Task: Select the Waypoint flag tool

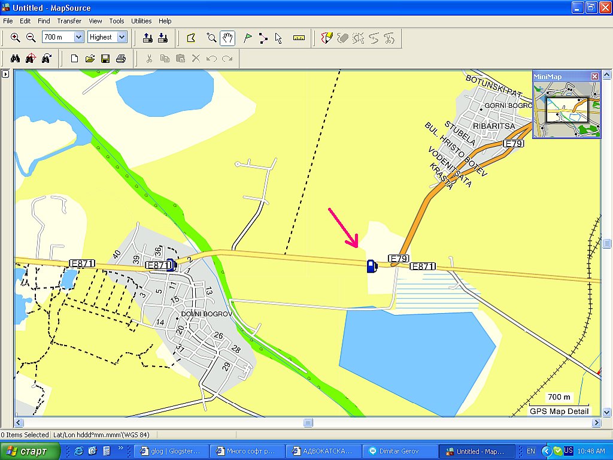Action: (x=247, y=38)
